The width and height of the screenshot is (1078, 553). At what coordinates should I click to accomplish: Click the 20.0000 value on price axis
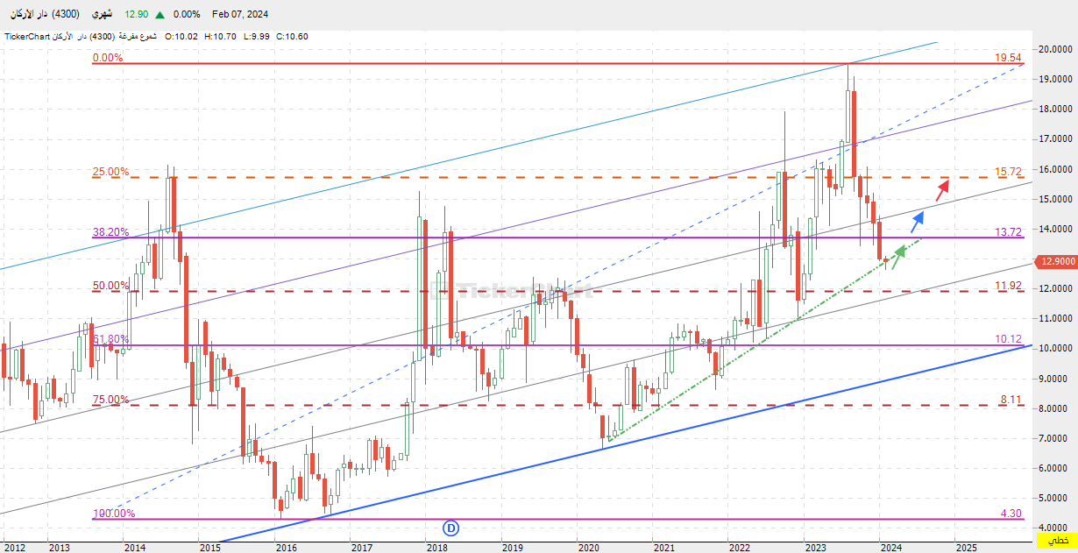click(1056, 48)
